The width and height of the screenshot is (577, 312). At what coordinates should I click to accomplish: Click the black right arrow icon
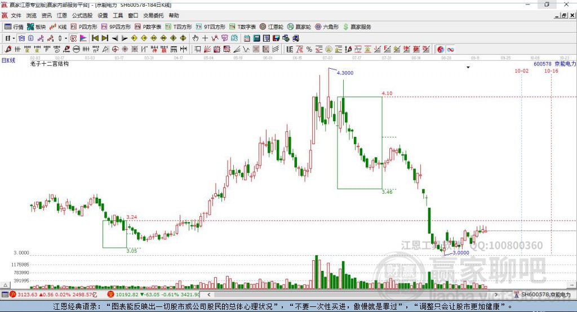coord(125,38)
